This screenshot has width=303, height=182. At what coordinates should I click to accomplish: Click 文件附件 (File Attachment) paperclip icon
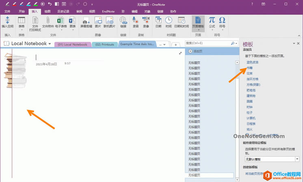(48, 22)
